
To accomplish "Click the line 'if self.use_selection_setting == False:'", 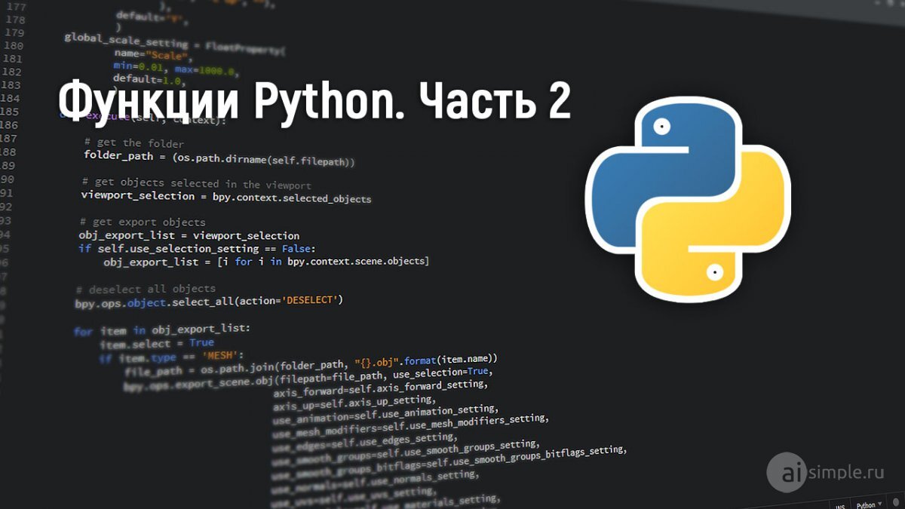I will [x=197, y=249].
